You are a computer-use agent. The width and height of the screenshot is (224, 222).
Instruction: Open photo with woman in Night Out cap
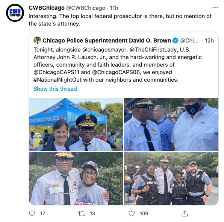click(x=76, y=178)
